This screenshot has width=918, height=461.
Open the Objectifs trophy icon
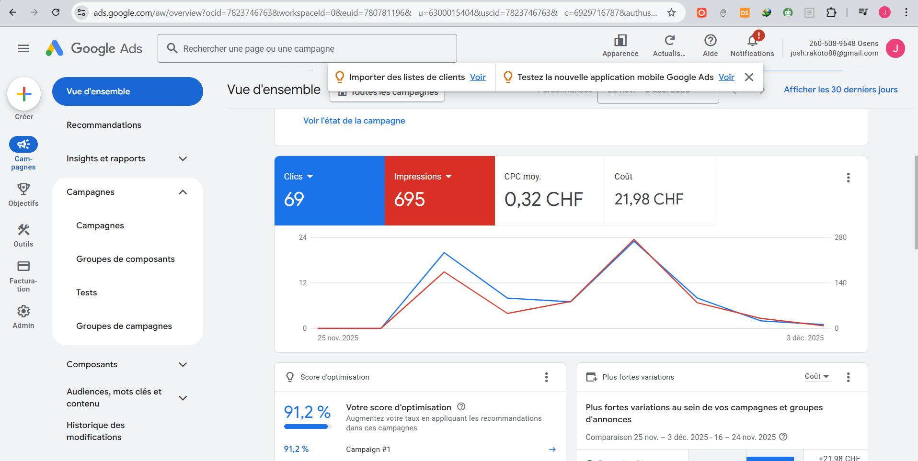[x=23, y=189]
